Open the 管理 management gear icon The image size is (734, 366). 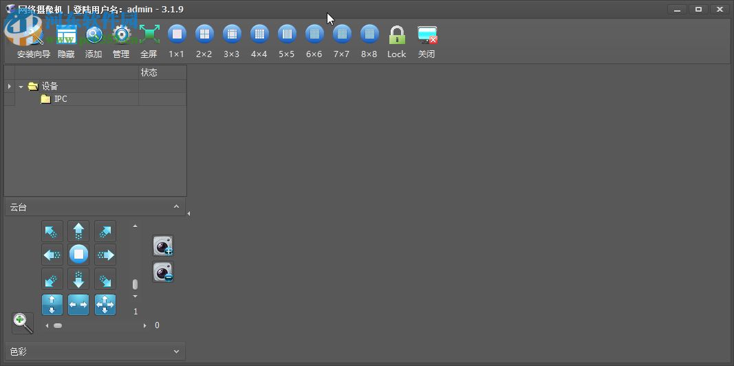pos(121,41)
